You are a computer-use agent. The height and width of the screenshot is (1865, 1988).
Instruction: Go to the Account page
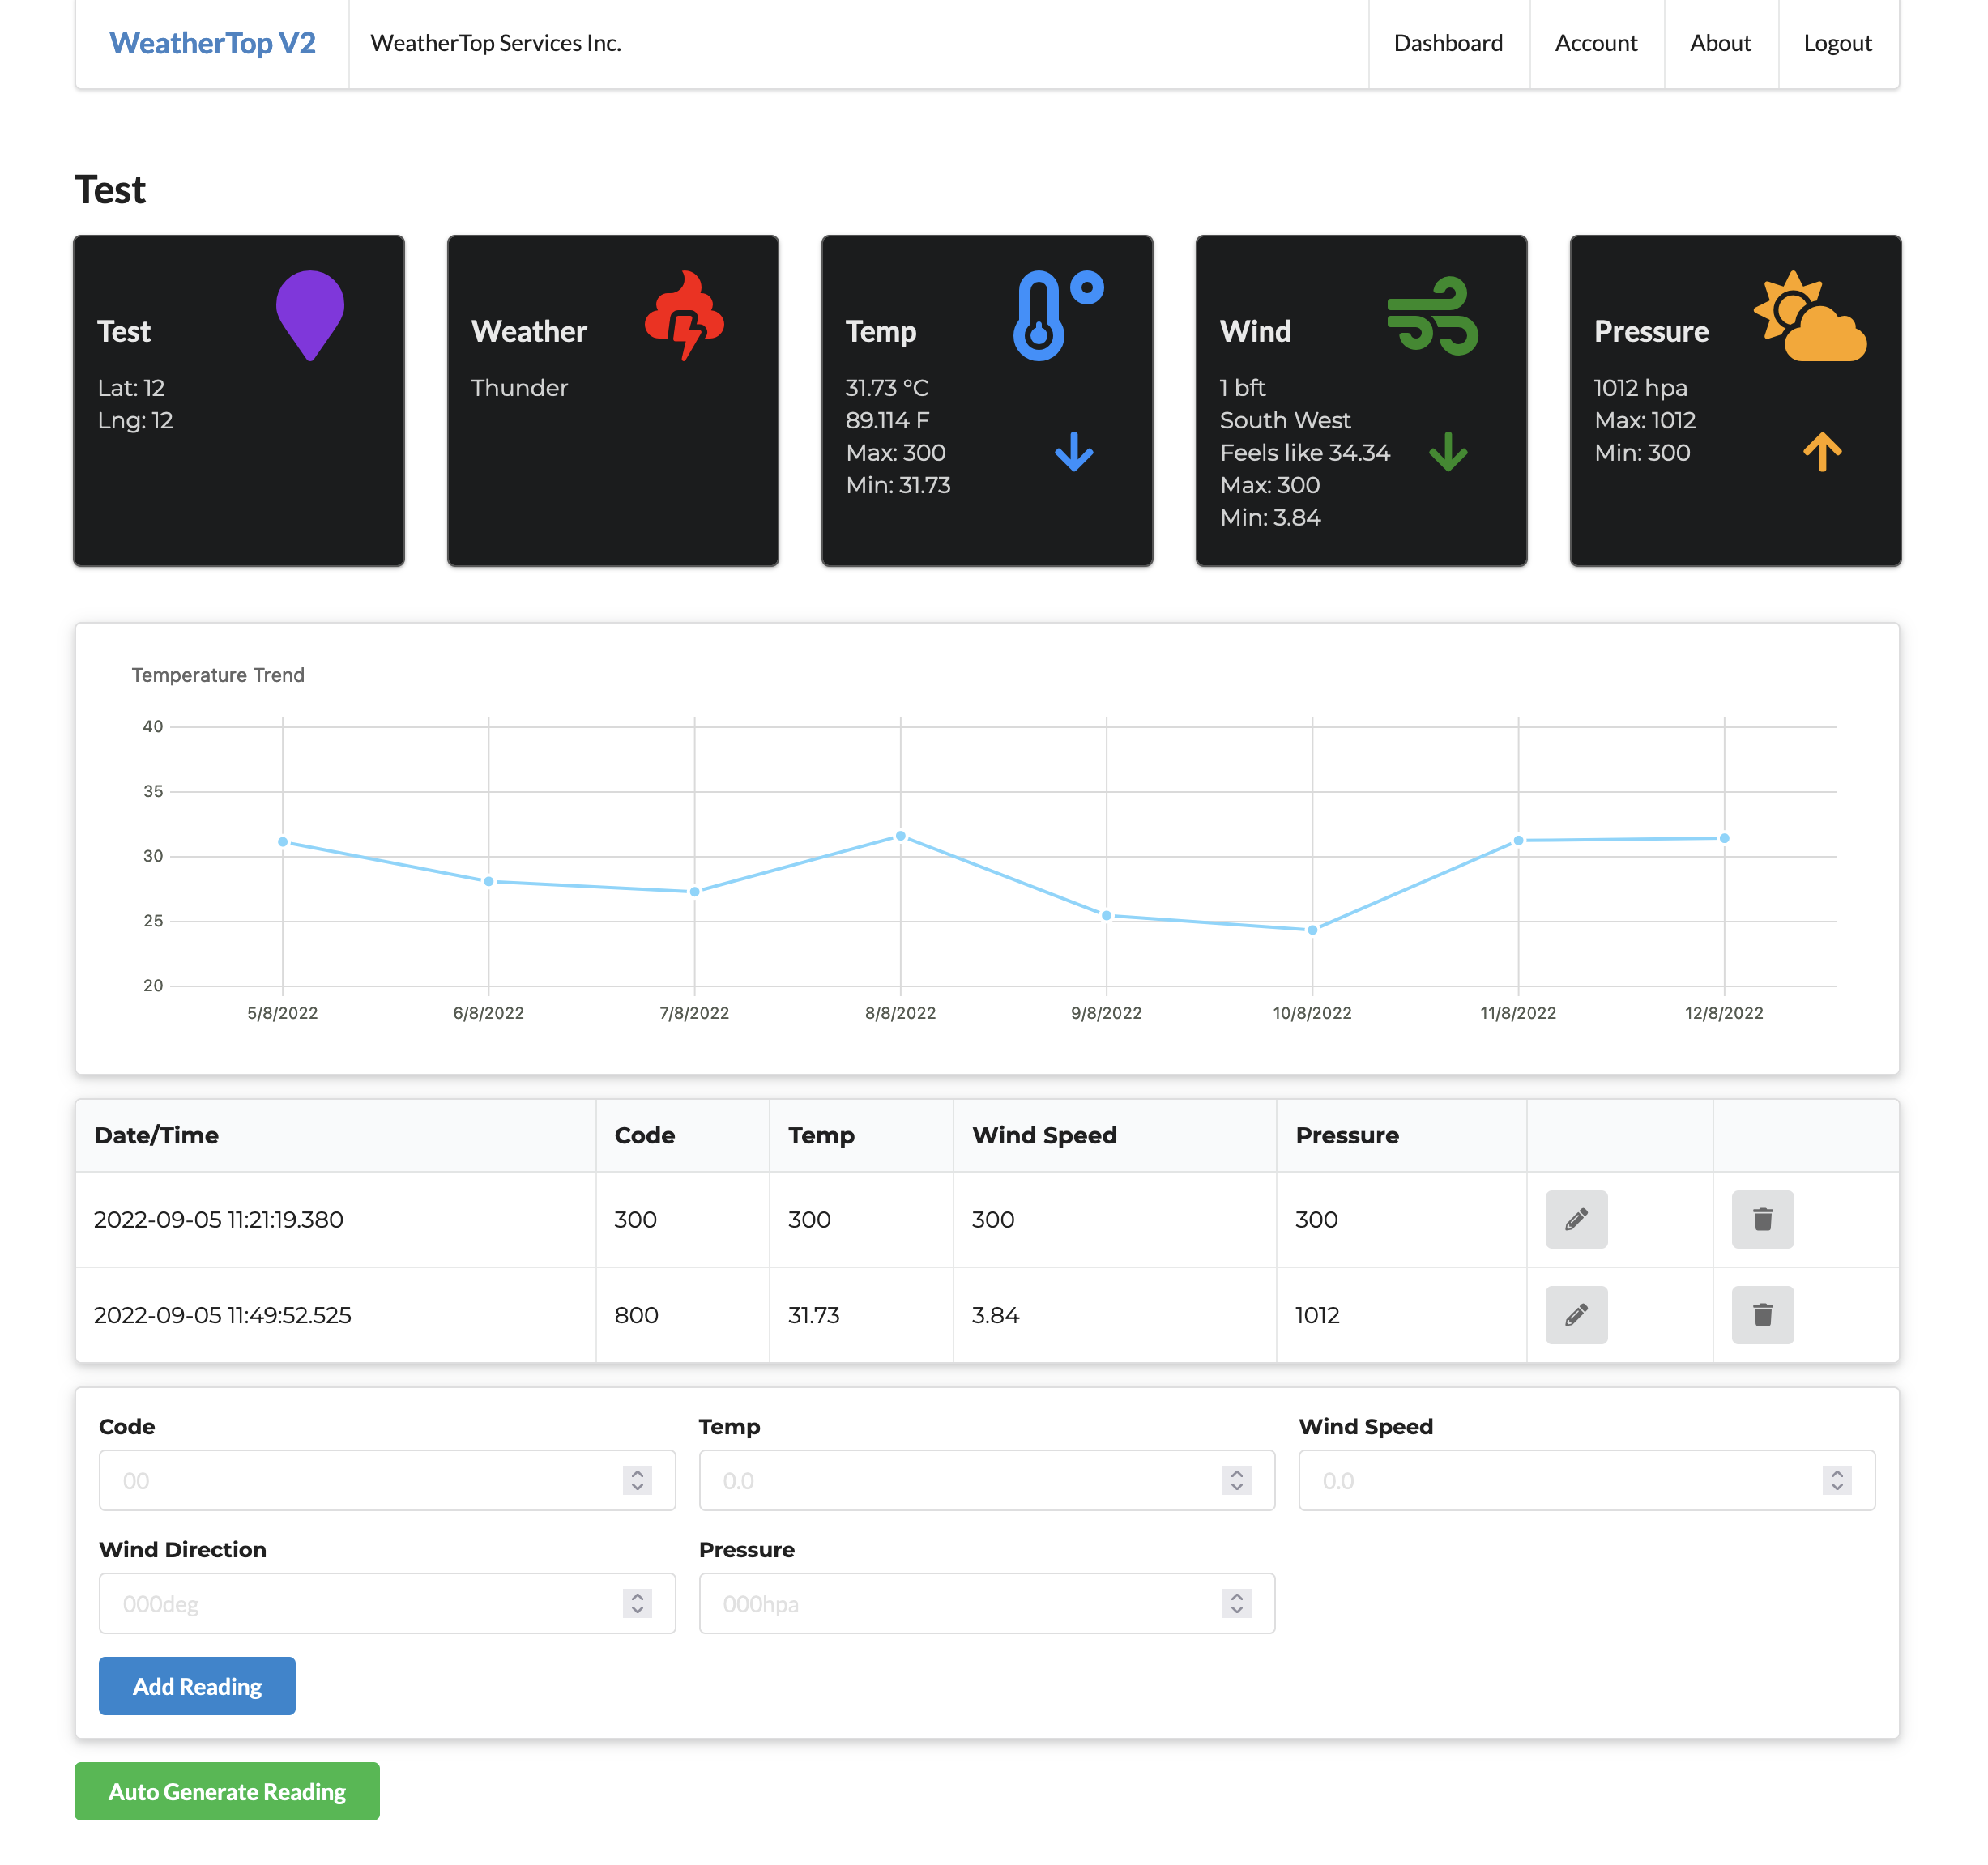(x=1595, y=43)
